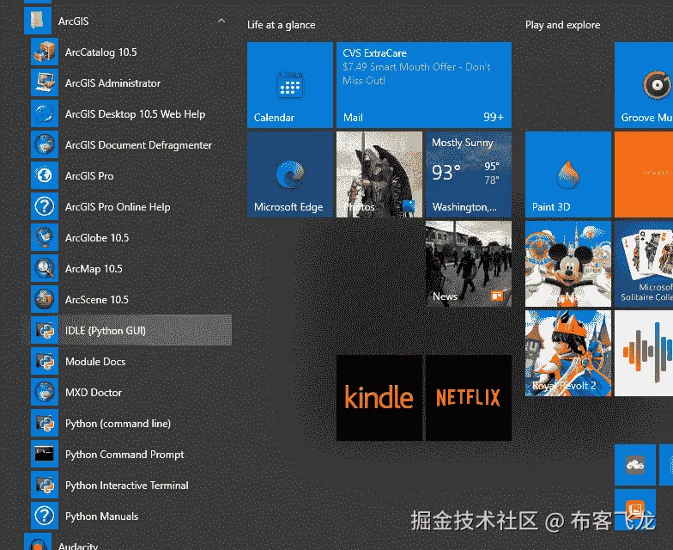This screenshot has height=550, width=673.
Task: Open the small cloud app tile
Action: [635, 465]
